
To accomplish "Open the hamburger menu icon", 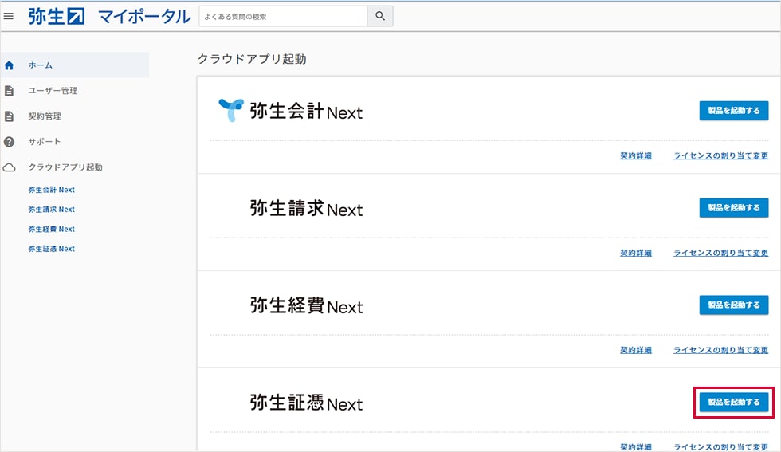I will [x=10, y=16].
